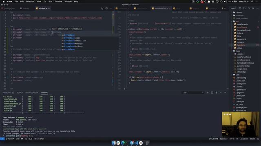
Task: Click the errors and warnings status indicator
Action: coord(29,139)
